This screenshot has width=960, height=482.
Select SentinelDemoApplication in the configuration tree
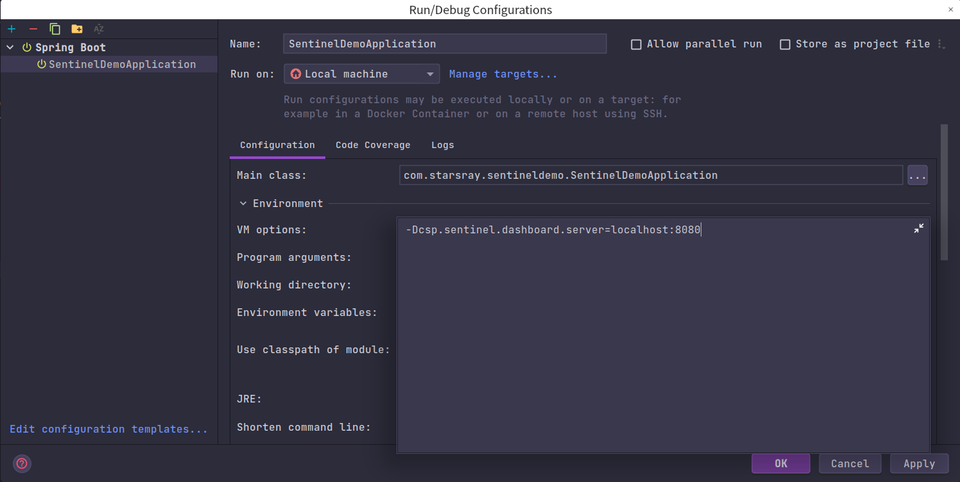[x=122, y=64]
